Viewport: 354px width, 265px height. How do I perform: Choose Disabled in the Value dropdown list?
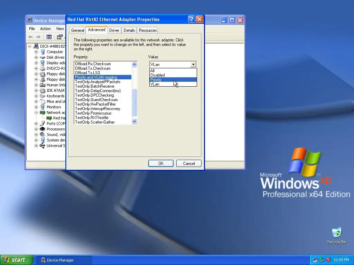(173, 75)
